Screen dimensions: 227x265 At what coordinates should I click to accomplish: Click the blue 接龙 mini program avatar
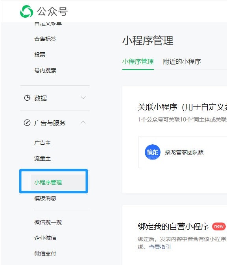point(152,152)
